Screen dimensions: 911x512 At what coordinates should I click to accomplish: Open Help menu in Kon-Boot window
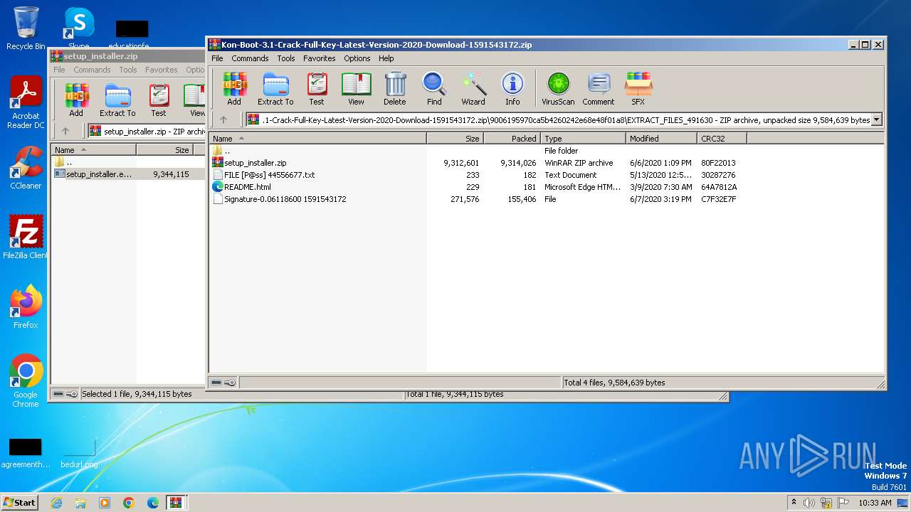386,58
